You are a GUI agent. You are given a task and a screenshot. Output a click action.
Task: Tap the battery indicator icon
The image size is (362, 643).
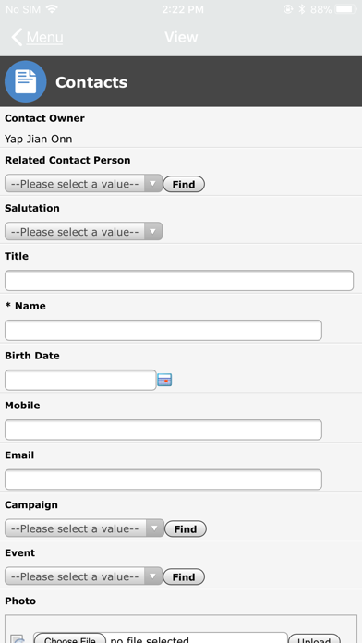(346, 9)
